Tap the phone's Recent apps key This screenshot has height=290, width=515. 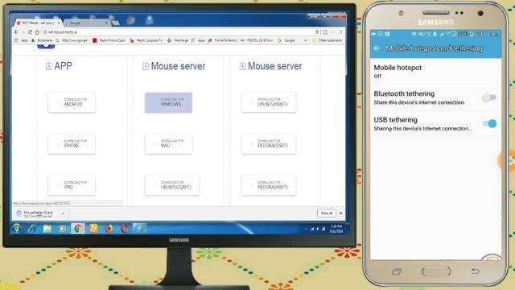click(397, 271)
